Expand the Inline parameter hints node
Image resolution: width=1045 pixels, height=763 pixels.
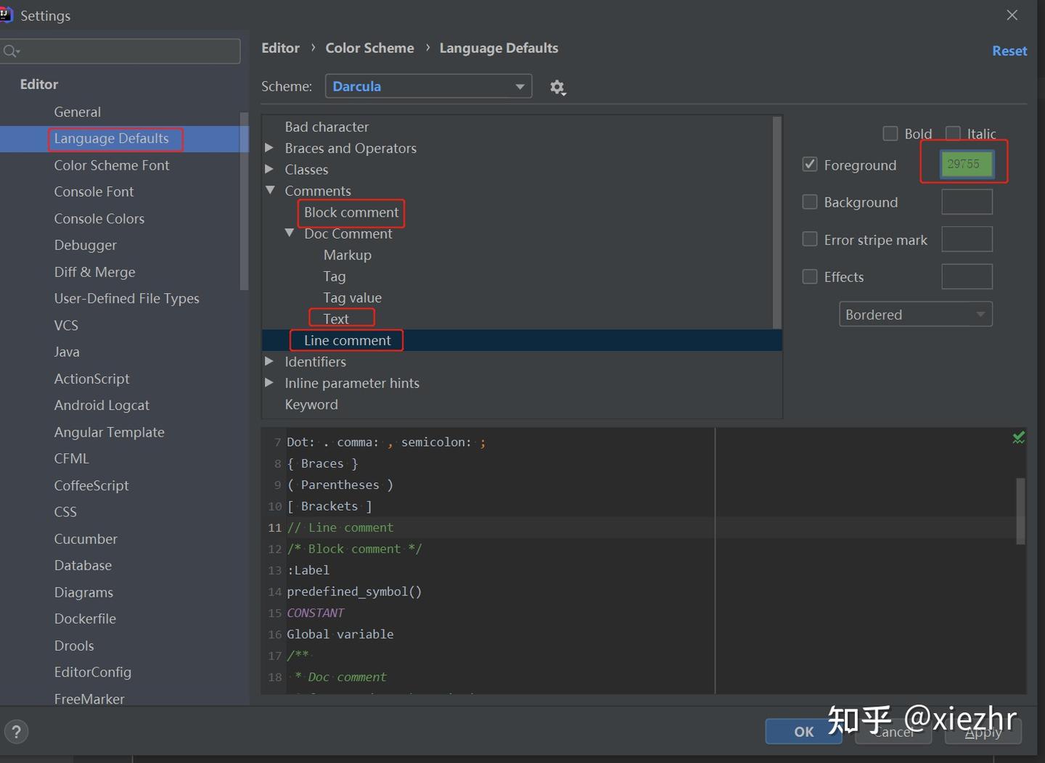(270, 383)
